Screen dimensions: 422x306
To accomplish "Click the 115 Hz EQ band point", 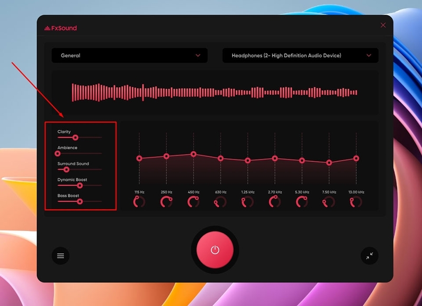I will pos(139,158).
